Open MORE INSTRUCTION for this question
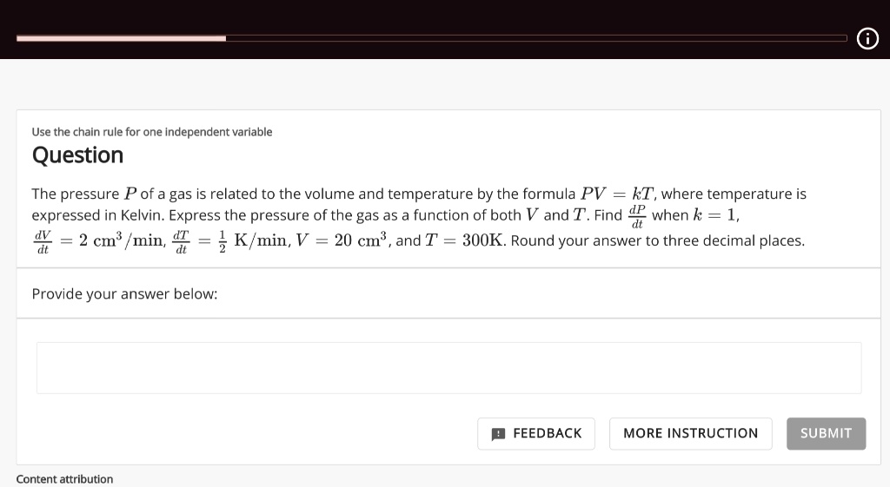This screenshot has width=890, height=487. click(690, 434)
